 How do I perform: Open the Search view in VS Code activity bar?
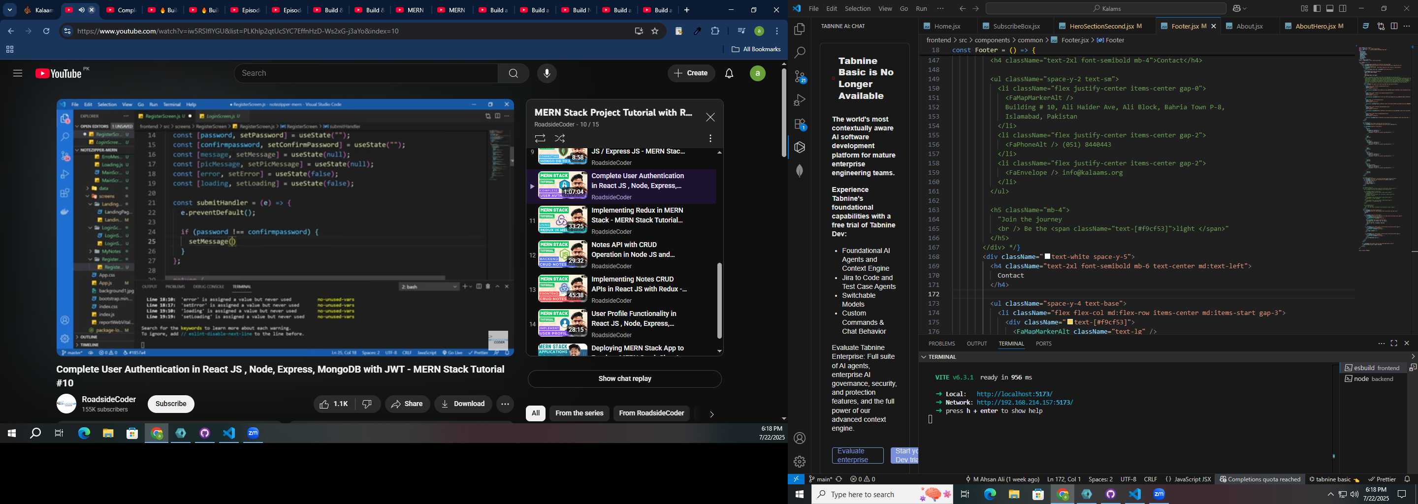799,53
